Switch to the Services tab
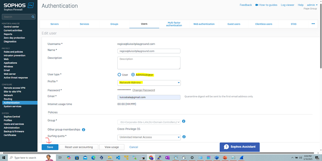This screenshot has width=322, height=161. [85, 24]
